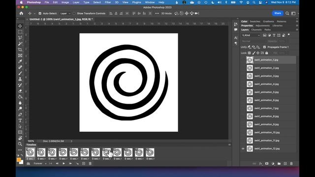Open the Image menu

pyautogui.click(x=65, y=2)
